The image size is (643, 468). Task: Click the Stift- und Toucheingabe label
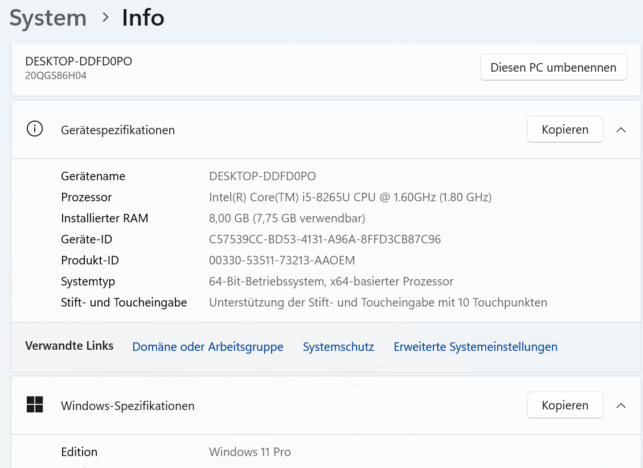point(124,303)
